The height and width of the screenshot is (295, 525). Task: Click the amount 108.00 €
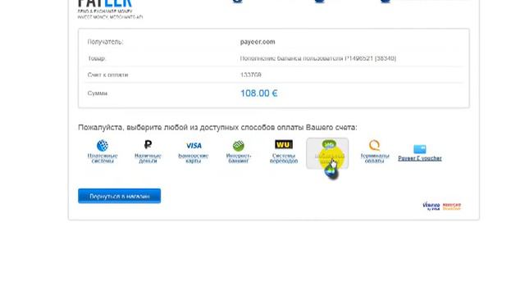pyautogui.click(x=259, y=93)
